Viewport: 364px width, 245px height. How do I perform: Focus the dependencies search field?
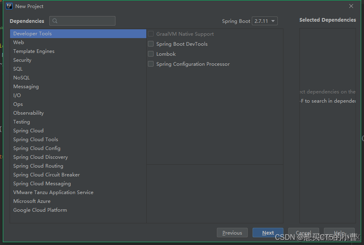click(83, 21)
